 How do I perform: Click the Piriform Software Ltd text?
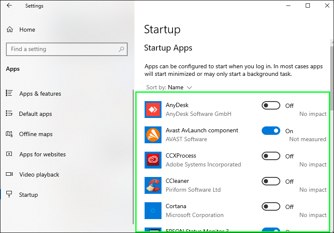tap(193, 190)
